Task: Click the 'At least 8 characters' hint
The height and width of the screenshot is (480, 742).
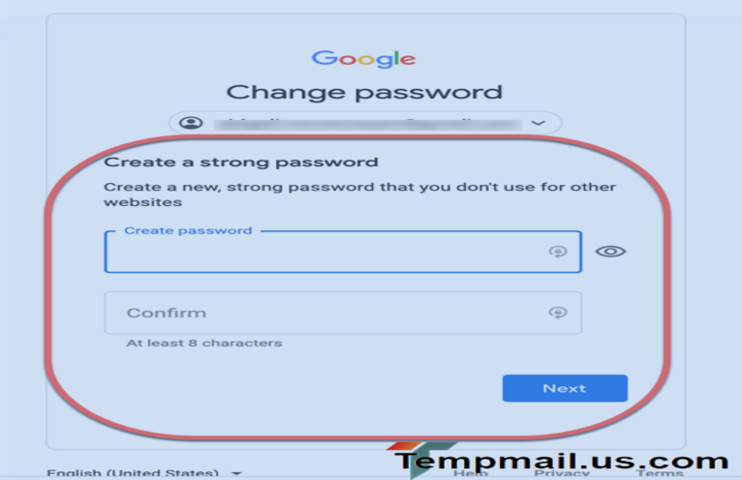Action: coord(204,343)
